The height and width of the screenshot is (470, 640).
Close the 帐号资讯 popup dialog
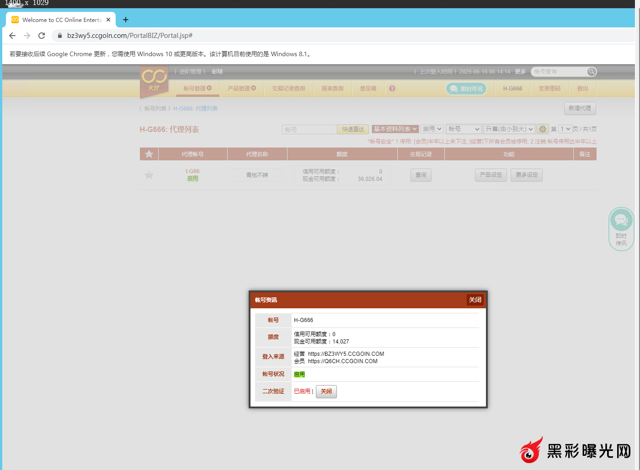pyautogui.click(x=475, y=300)
